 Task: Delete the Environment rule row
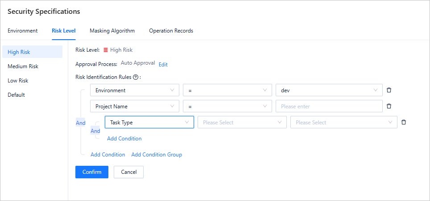coord(389,90)
